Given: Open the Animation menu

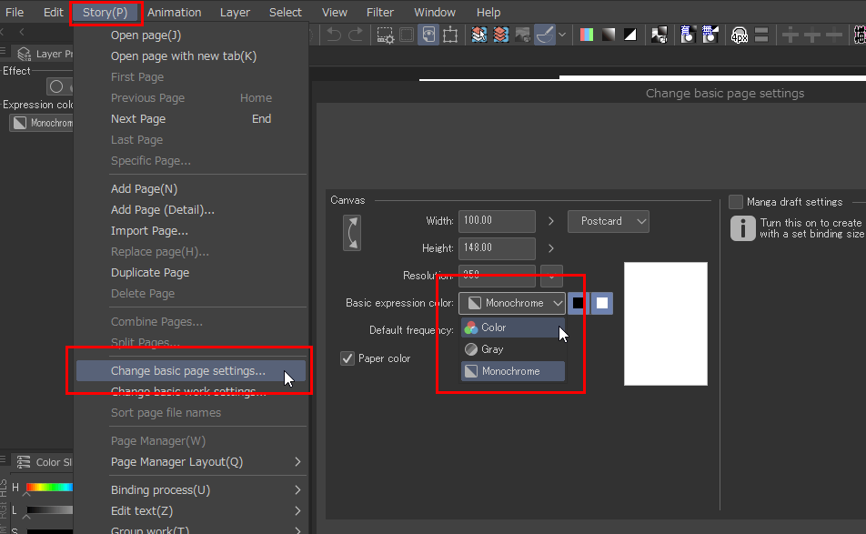Looking at the screenshot, I should [x=174, y=12].
